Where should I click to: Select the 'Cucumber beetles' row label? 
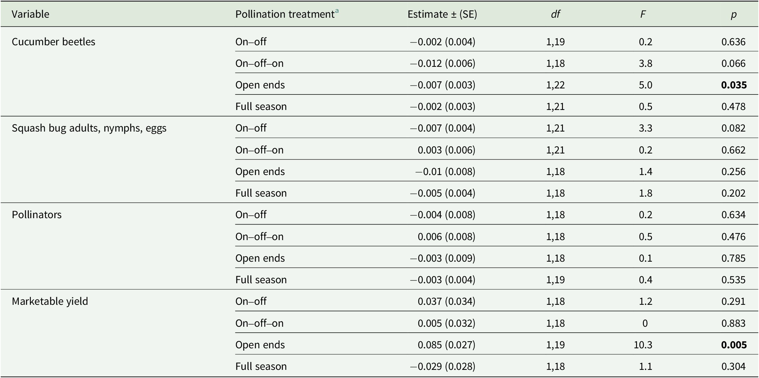(54, 42)
